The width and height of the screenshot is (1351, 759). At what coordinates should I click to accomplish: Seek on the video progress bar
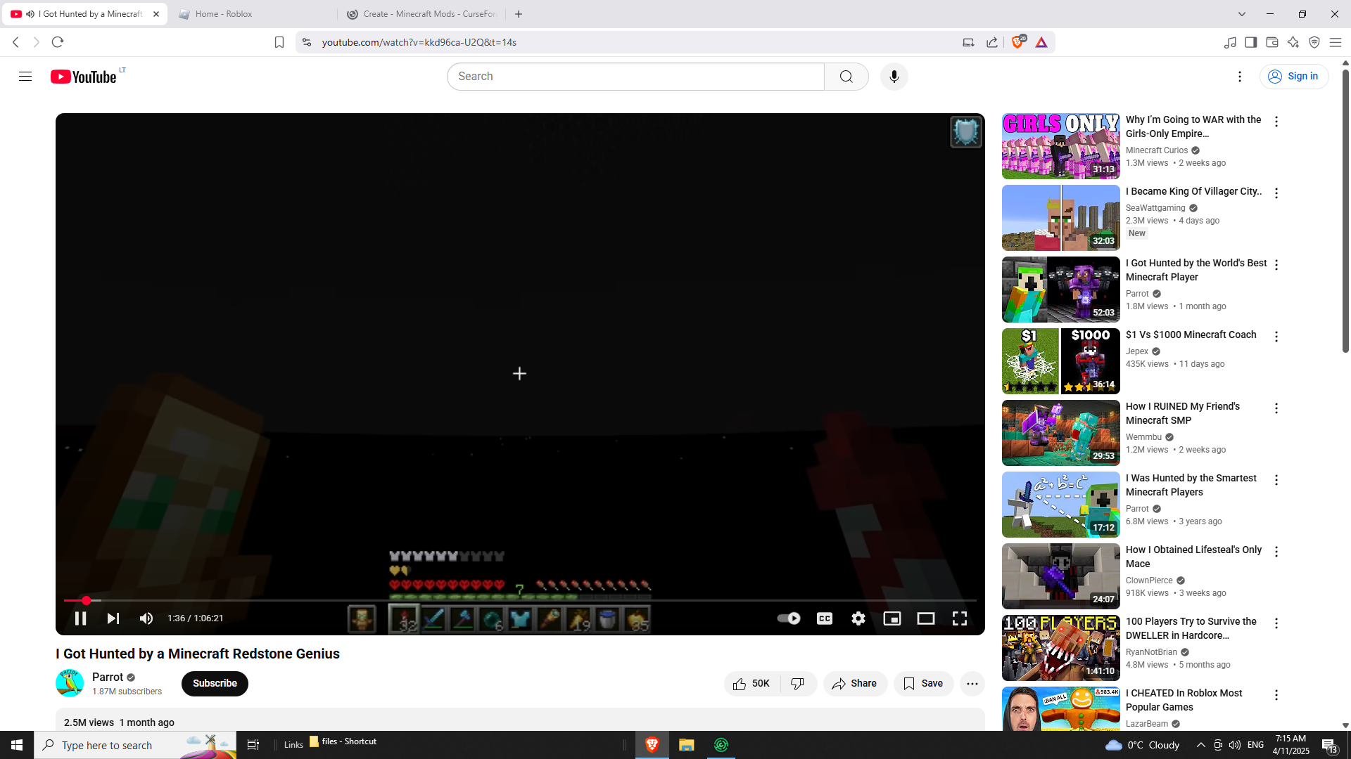pos(493,600)
